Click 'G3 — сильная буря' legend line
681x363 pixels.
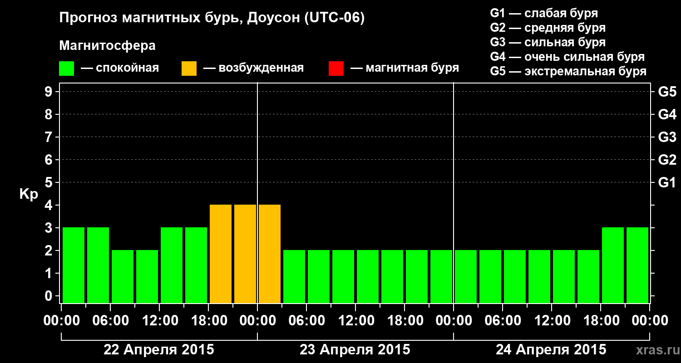pos(548,42)
